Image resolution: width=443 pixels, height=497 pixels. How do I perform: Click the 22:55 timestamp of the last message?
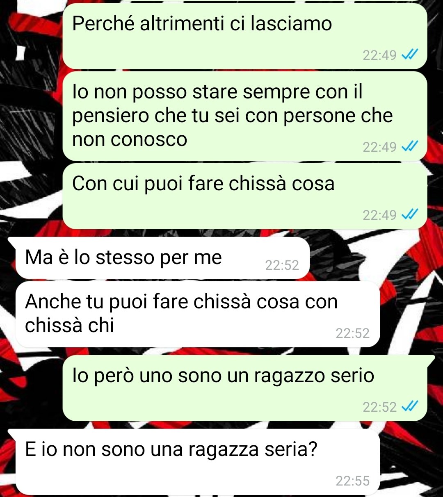[x=353, y=481]
